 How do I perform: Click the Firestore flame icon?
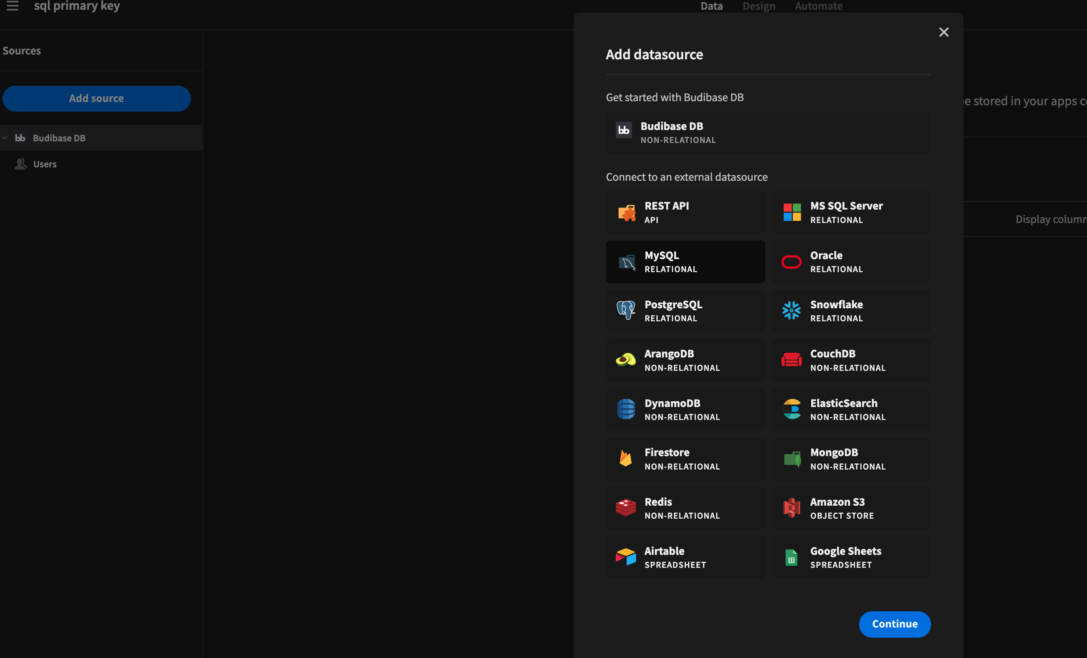point(626,459)
